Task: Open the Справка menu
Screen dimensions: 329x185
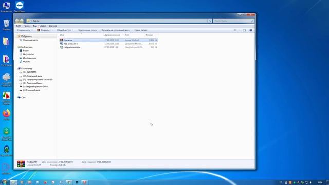Action: 53,26
